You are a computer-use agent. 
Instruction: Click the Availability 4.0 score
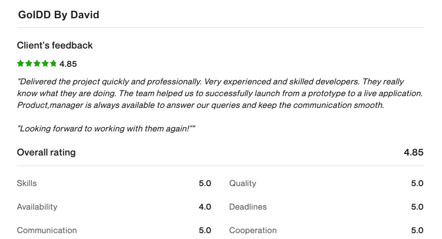(205, 207)
